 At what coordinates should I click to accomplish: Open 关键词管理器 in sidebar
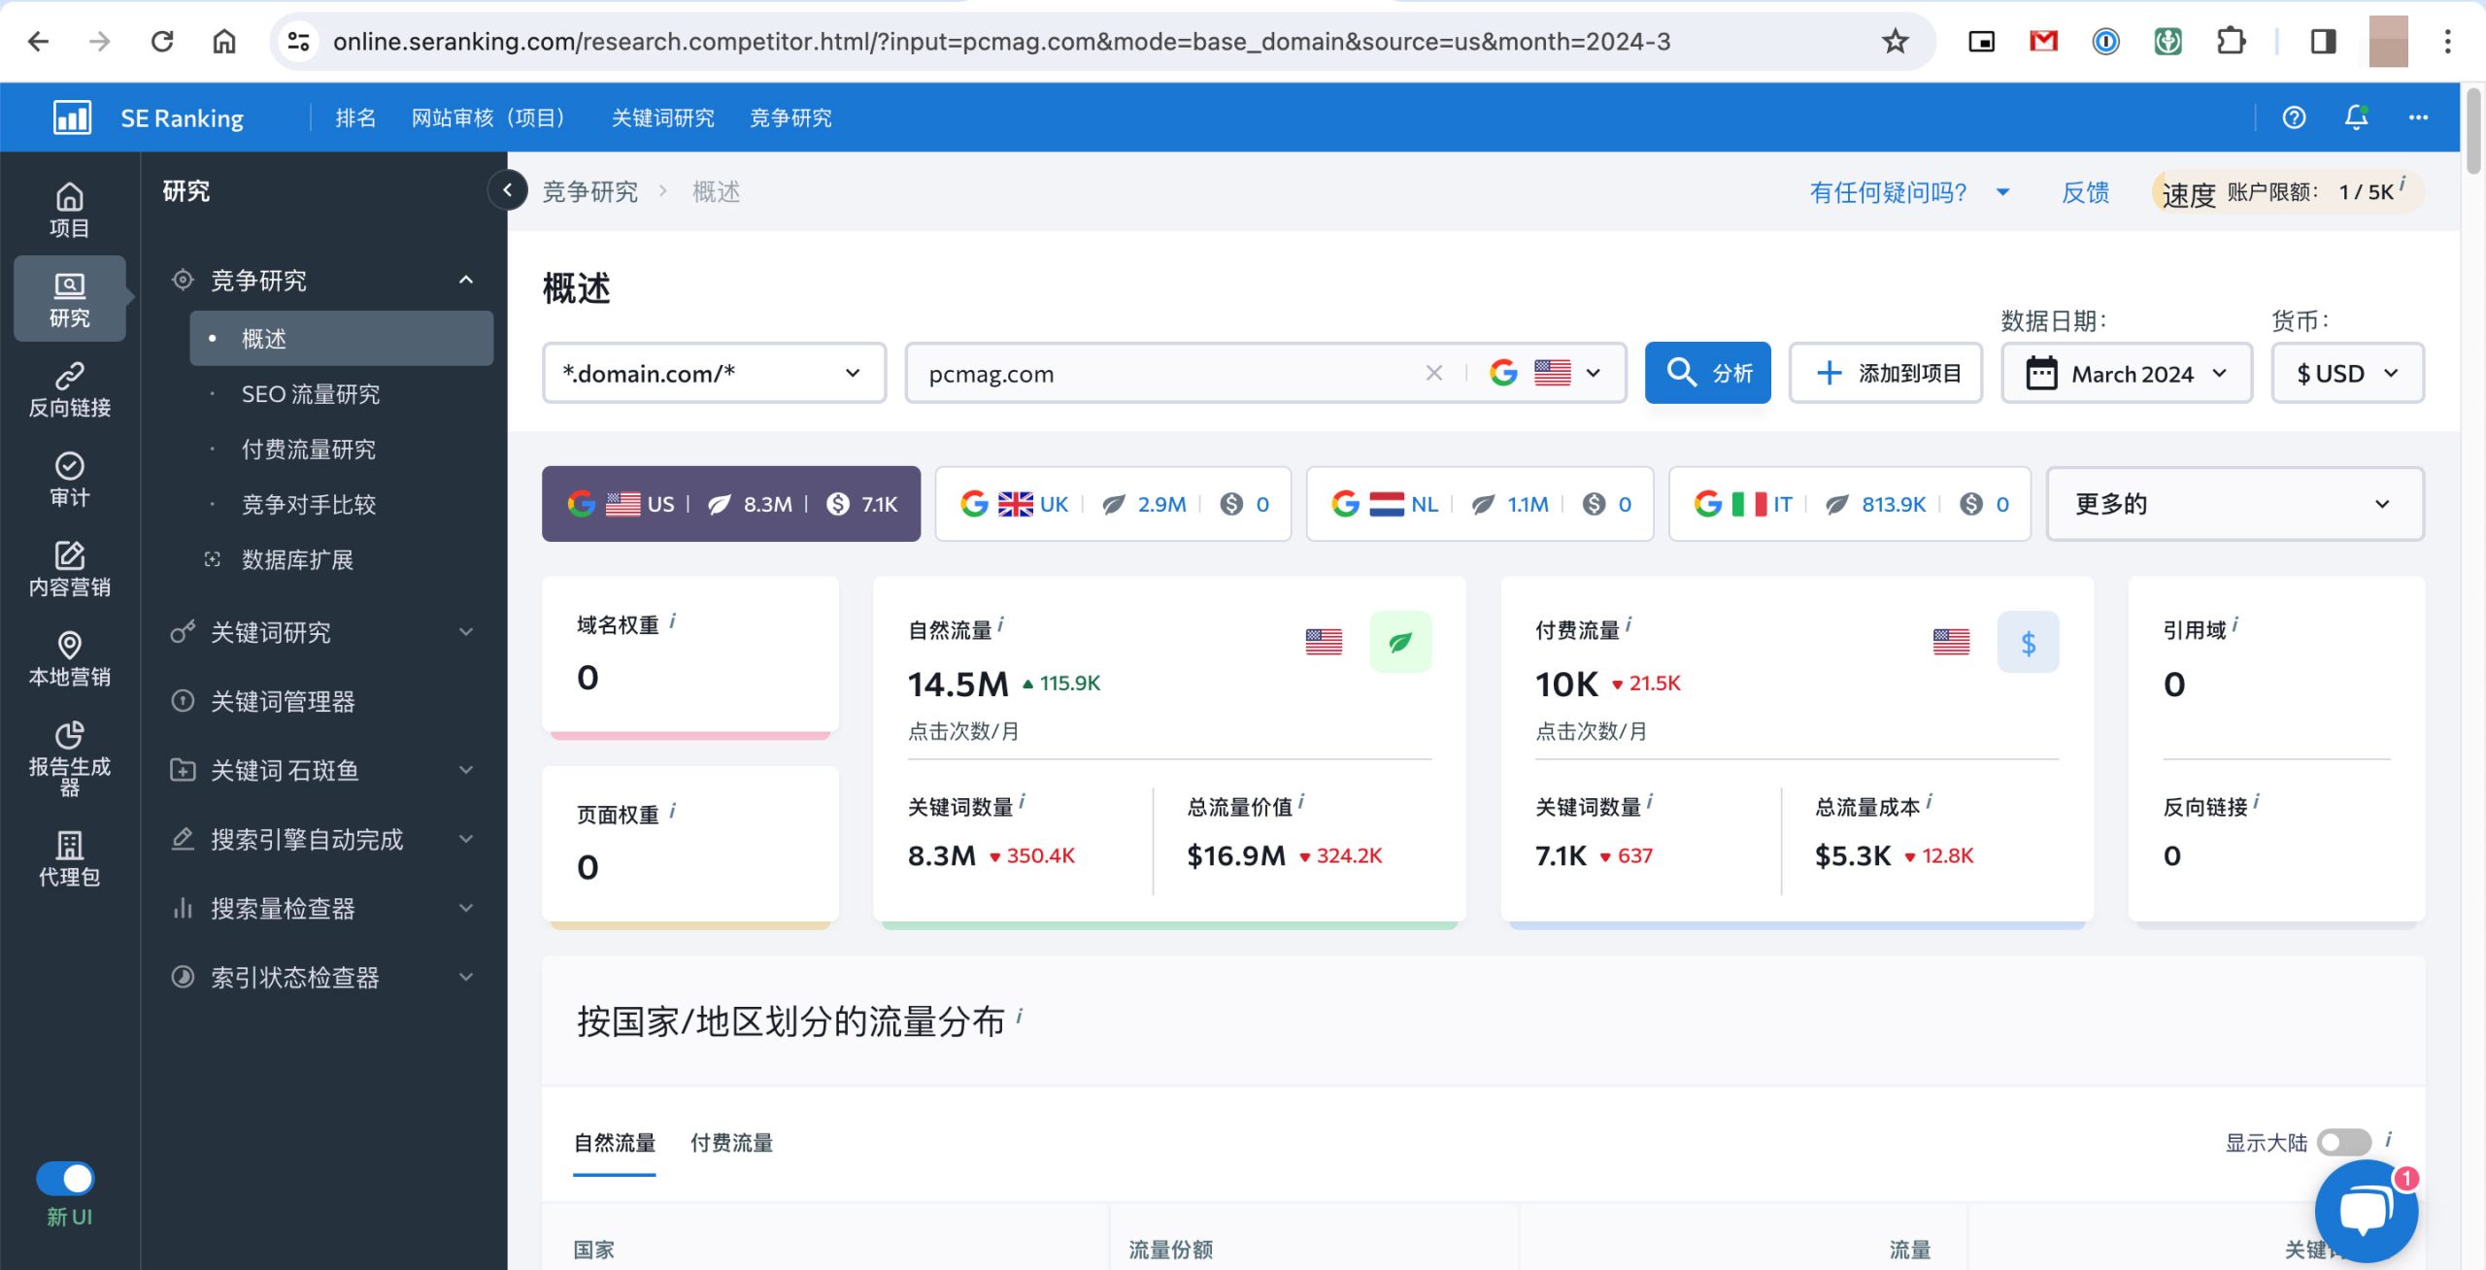point(284,701)
